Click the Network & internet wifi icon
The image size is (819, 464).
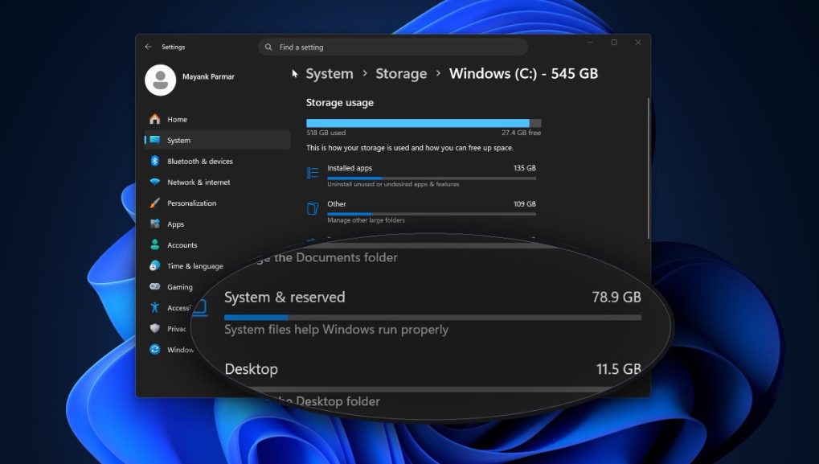(x=154, y=182)
